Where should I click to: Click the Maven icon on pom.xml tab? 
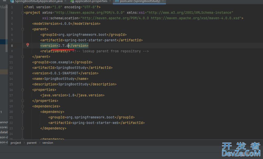(117, 1)
